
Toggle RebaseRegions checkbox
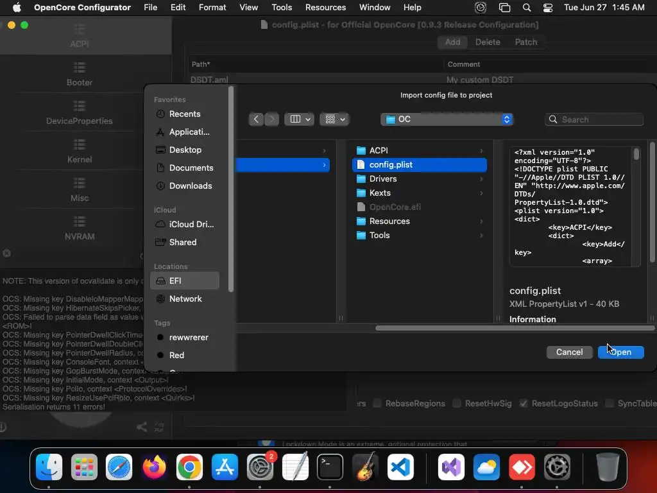pos(377,403)
